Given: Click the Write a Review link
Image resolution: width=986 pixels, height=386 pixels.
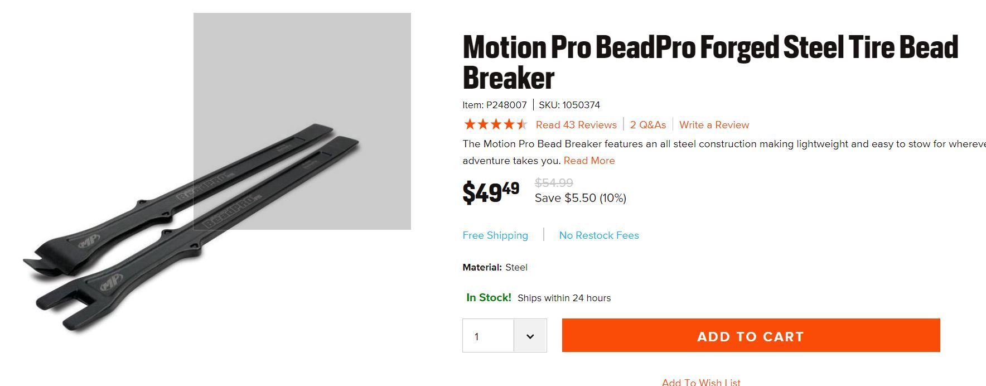Looking at the screenshot, I should pos(714,125).
